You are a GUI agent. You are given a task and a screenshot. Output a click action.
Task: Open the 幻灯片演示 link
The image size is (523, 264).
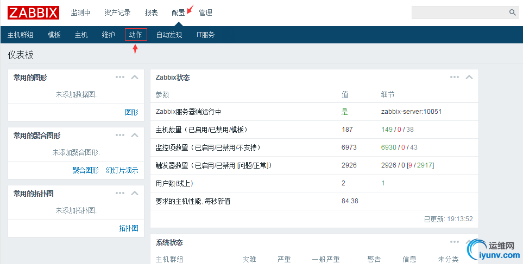coord(122,170)
